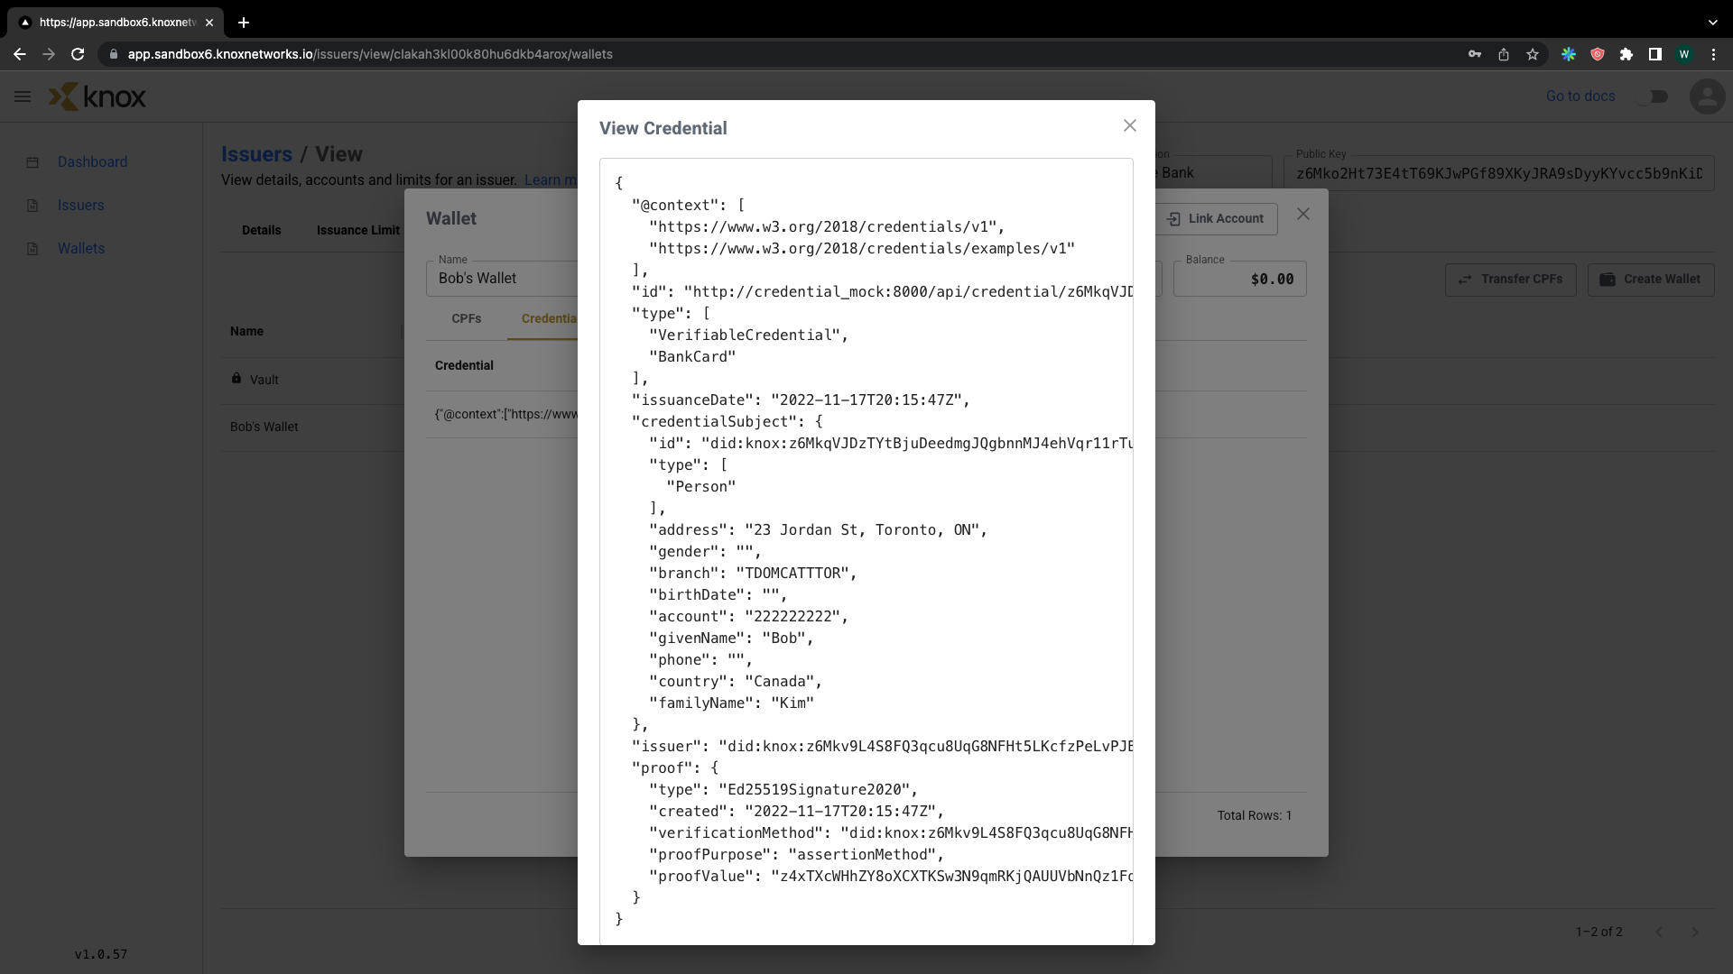
Task: Go to next page of wallets
Action: pos(1694,932)
